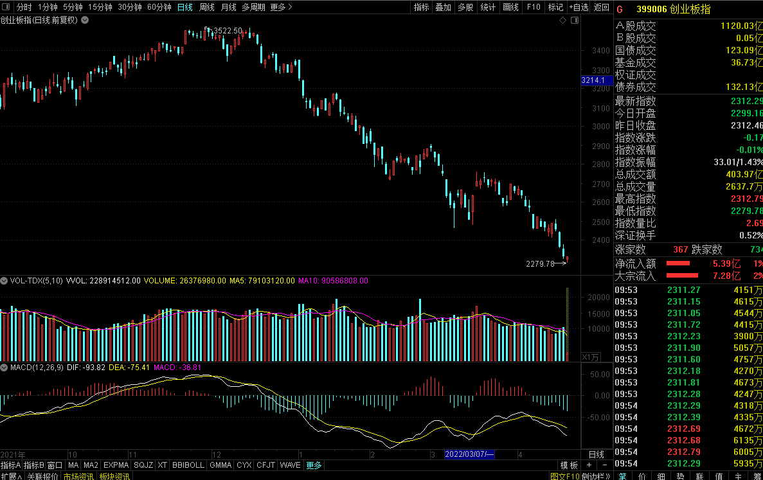Click the red G icon beside 399006
Image resolution: width=763 pixels, height=480 pixels.
[x=620, y=9]
